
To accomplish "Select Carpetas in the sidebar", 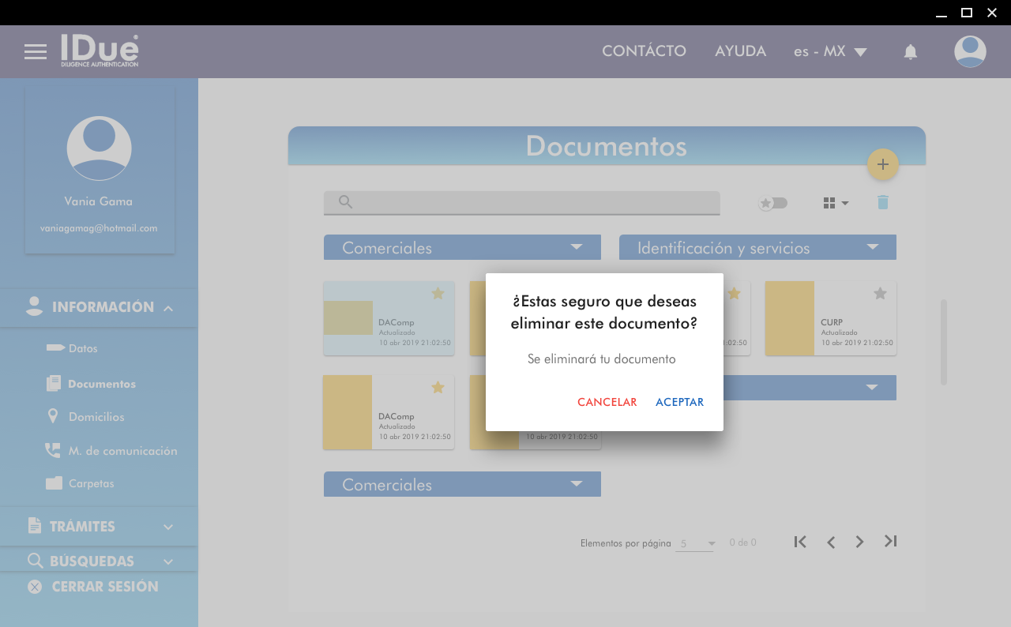I will pos(91,483).
